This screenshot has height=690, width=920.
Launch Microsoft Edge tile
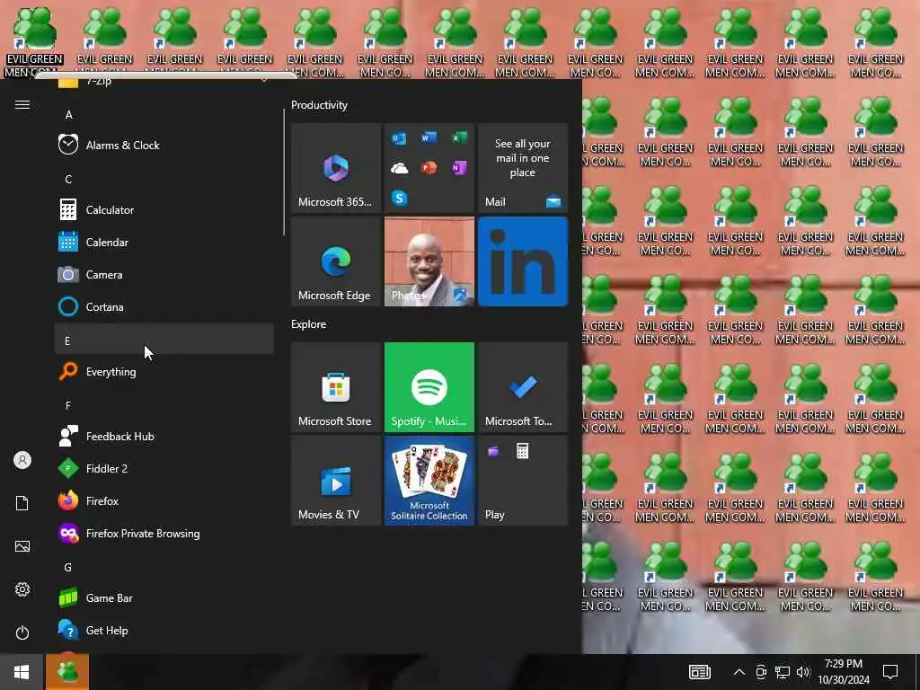coord(336,261)
